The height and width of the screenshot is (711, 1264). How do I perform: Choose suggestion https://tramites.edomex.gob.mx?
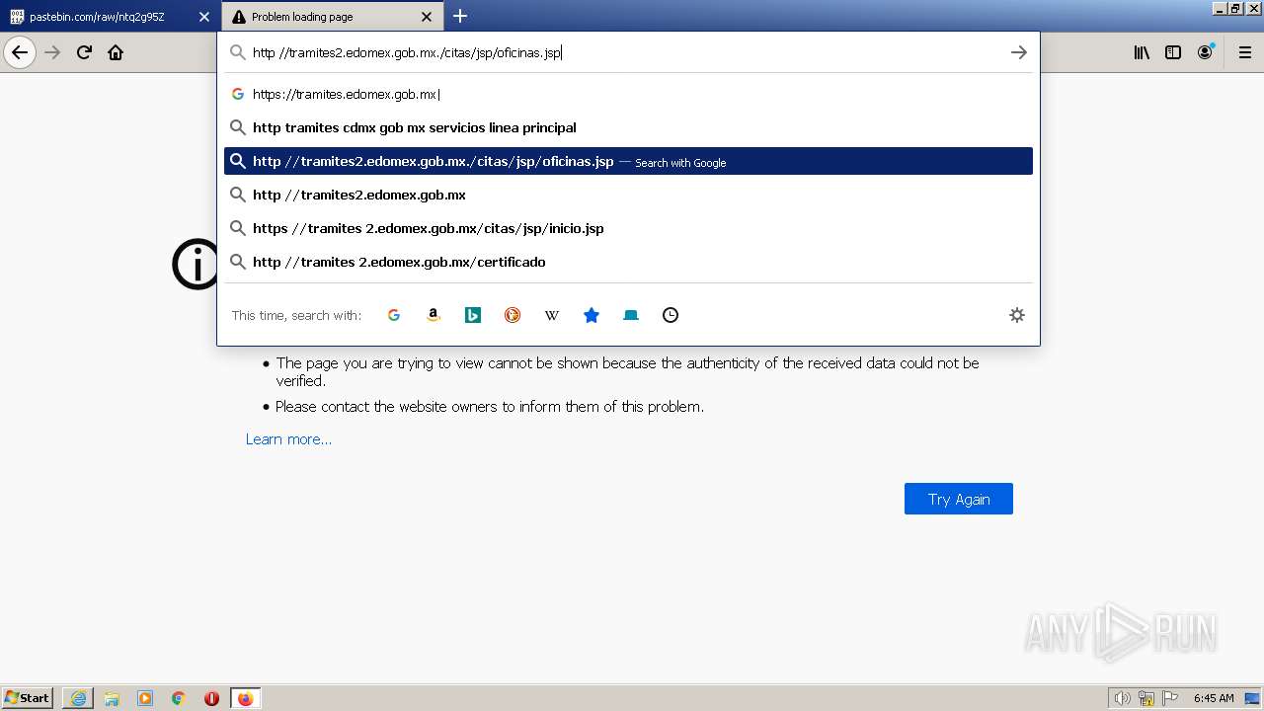pyautogui.click(x=628, y=94)
